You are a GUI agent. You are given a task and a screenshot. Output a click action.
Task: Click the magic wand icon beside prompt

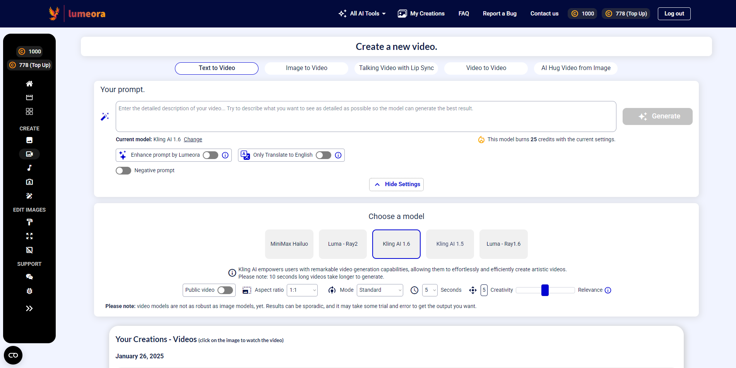(x=104, y=116)
